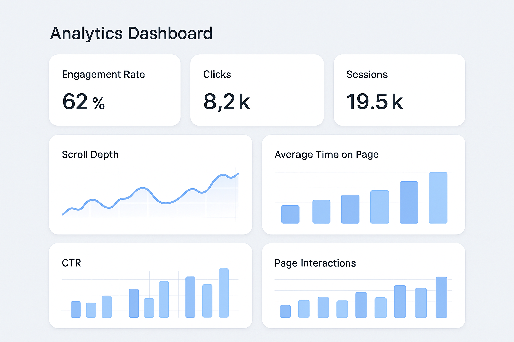Select the first CTR bar
The height and width of the screenshot is (342, 514).
[75, 309]
